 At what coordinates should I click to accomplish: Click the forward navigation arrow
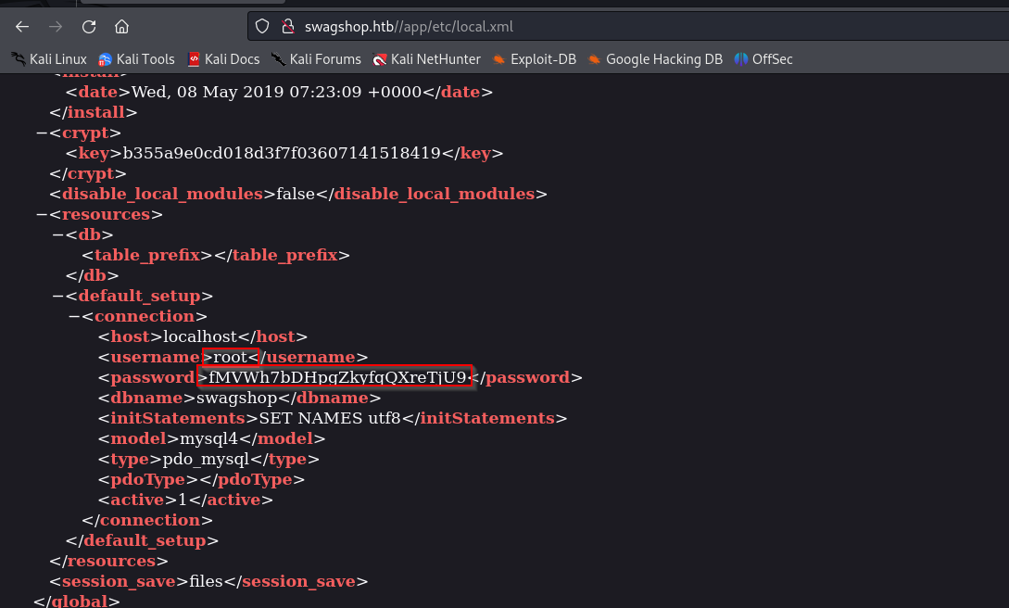pyautogui.click(x=56, y=26)
